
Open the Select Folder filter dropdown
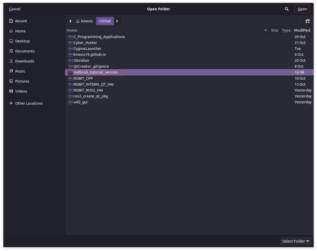click(296, 241)
